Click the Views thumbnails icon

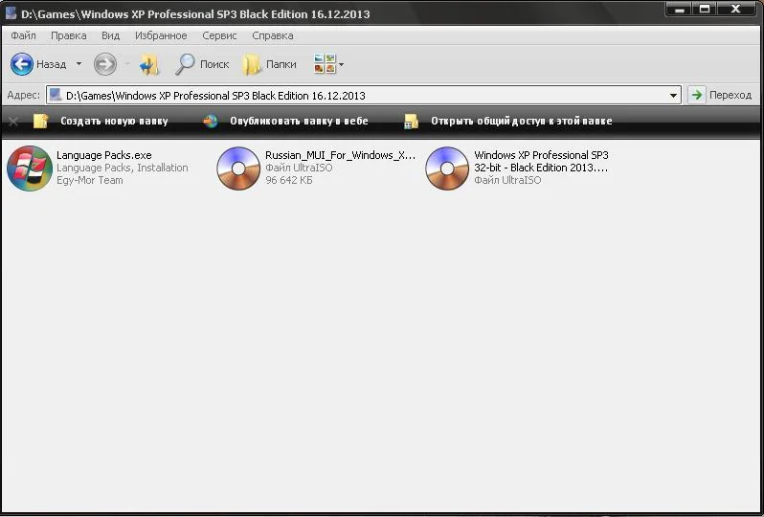pyautogui.click(x=325, y=64)
